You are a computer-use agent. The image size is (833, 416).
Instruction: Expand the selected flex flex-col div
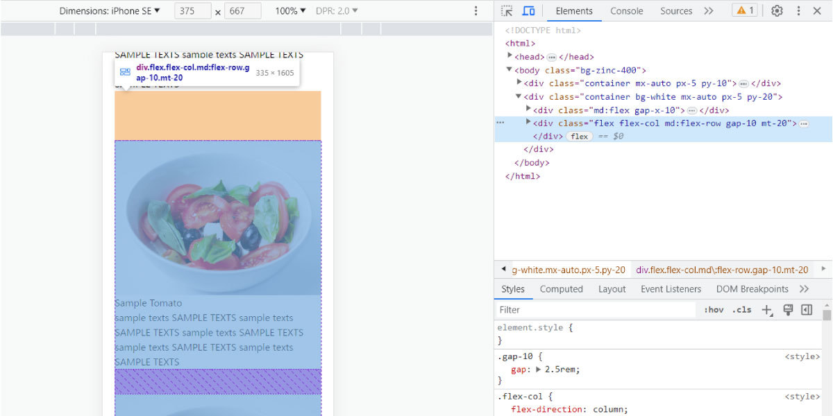coord(528,123)
